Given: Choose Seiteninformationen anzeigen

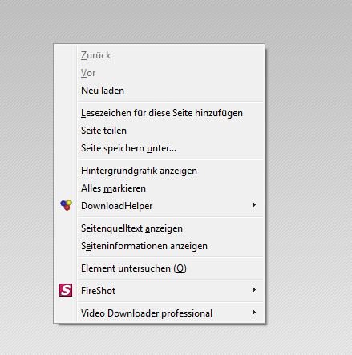Looking at the screenshot, I should [x=159, y=246].
